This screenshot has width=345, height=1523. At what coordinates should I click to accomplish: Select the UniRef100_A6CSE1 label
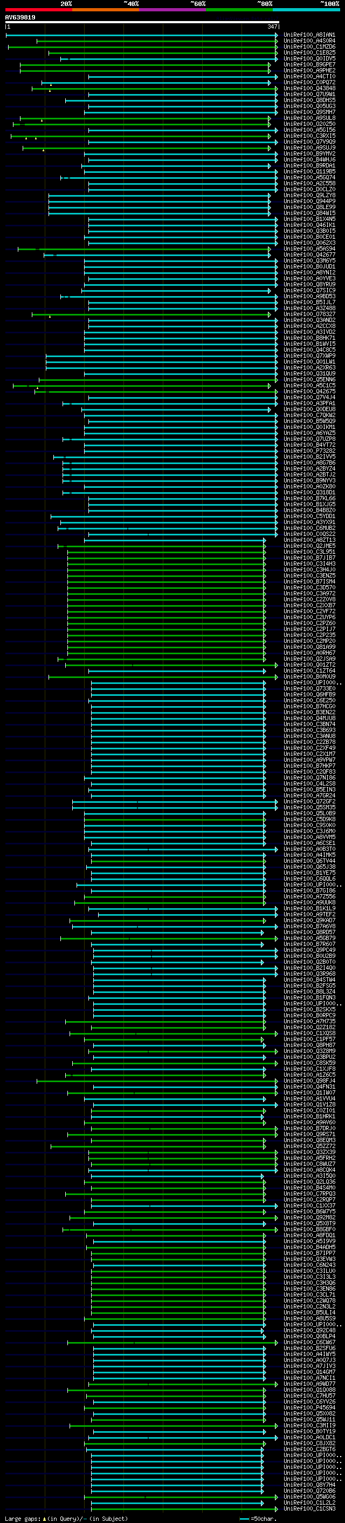[x=309, y=842]
